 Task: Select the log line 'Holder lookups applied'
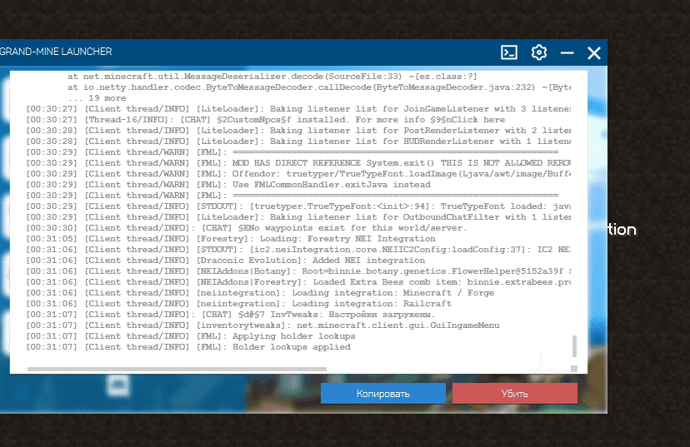coord(188,347)
